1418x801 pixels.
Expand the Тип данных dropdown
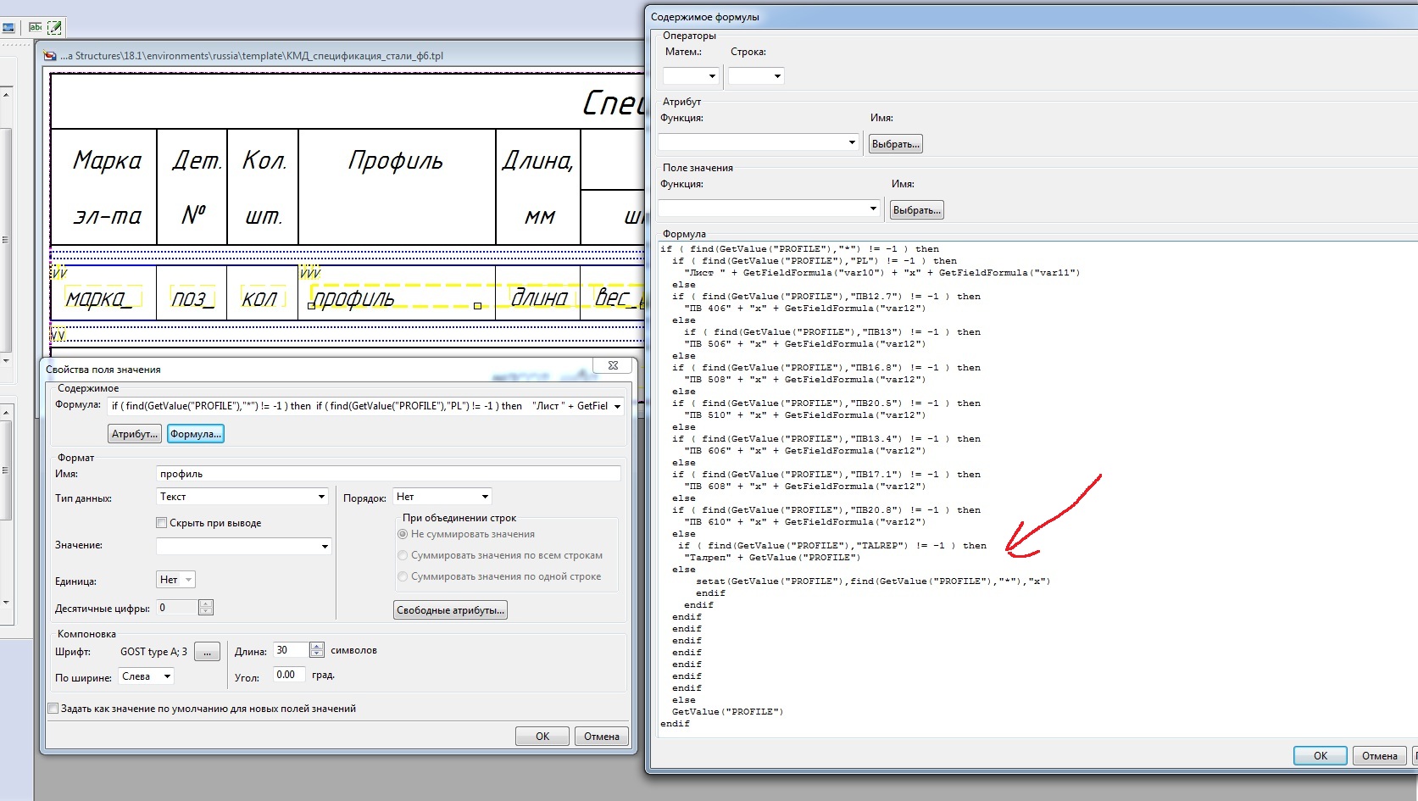(321, 497)
